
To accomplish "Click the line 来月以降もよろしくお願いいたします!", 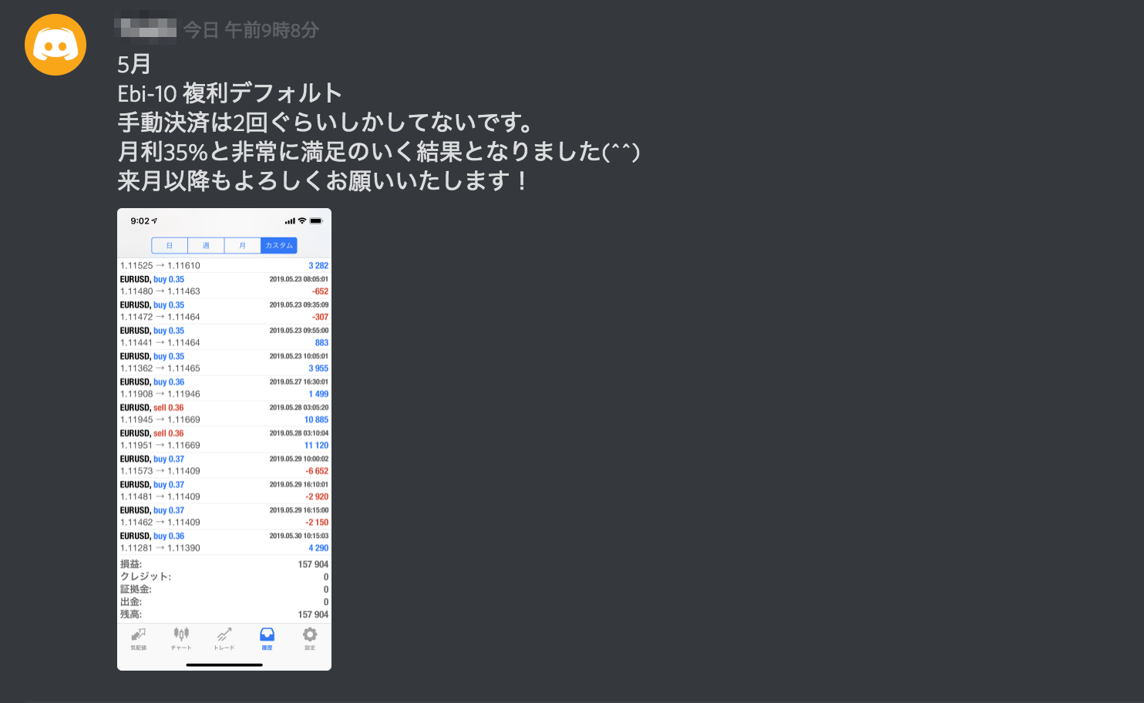I will coord(324,181).
